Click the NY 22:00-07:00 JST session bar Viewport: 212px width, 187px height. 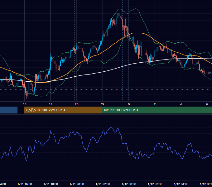click(157, 110)
